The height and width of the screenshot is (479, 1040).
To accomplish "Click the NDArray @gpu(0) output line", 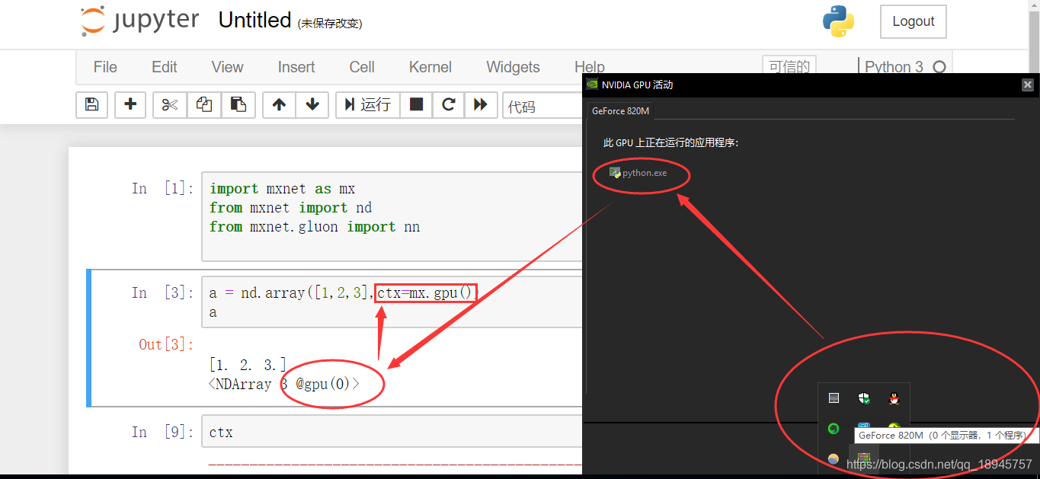I will (x=283, y=384).
